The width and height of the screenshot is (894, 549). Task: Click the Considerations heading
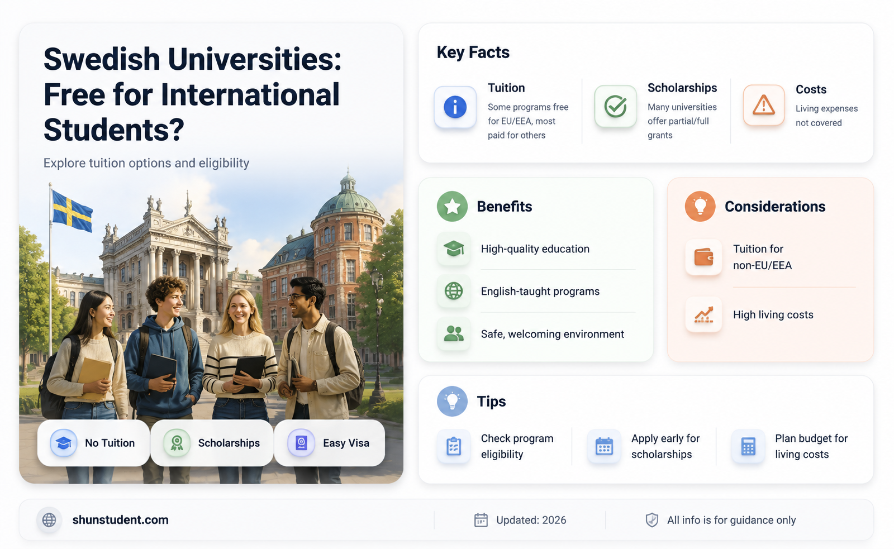775,207
